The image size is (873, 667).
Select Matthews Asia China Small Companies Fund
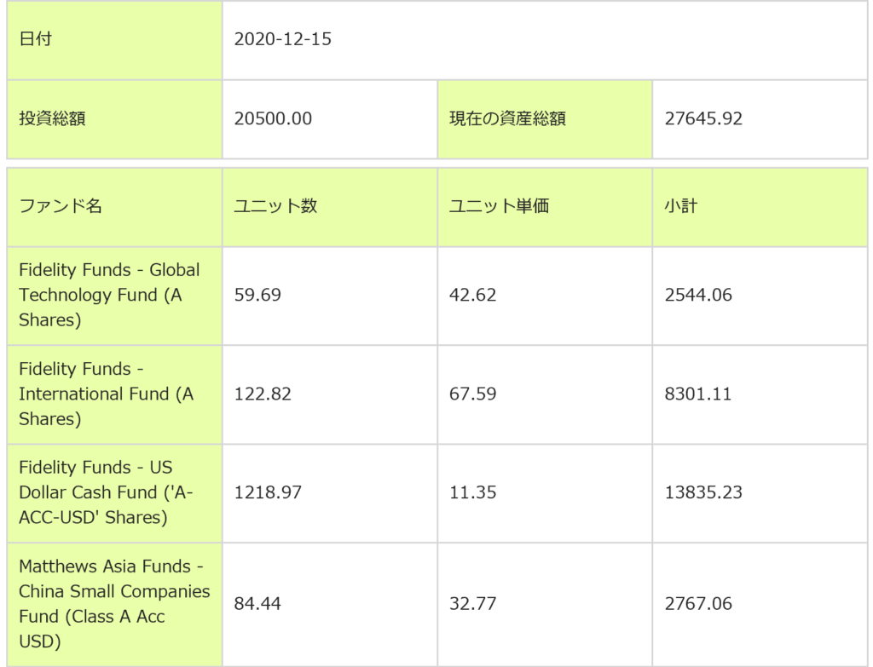(114, 603)
